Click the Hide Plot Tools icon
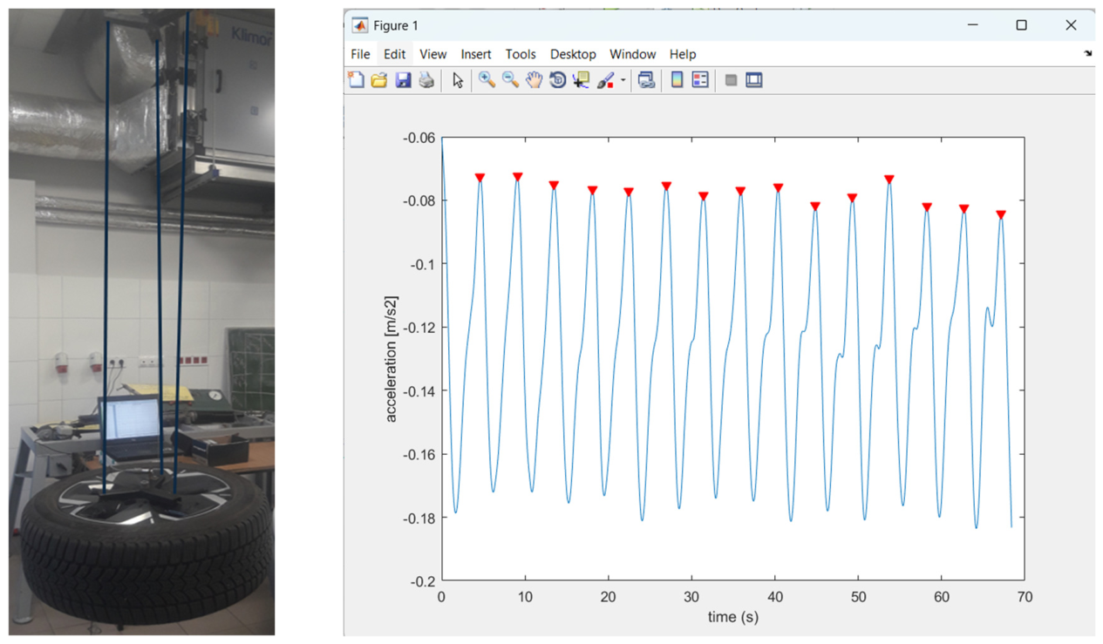This screenshot has width=1103, height=644. (x=732, y=80)
